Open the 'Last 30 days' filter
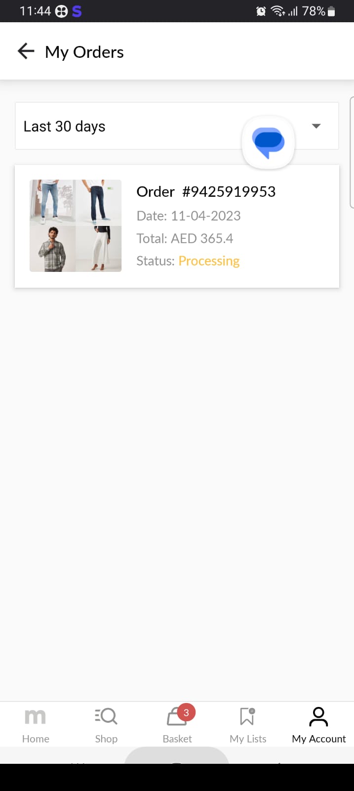Image resolution: width=354 pixels, height=791 pixels. pyautogui.click(x=64, y=127)
